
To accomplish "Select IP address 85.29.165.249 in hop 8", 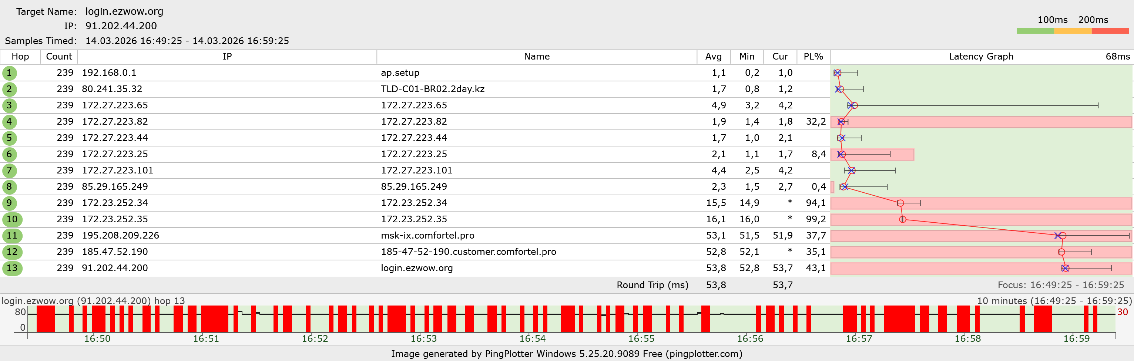I will (114, 187).
